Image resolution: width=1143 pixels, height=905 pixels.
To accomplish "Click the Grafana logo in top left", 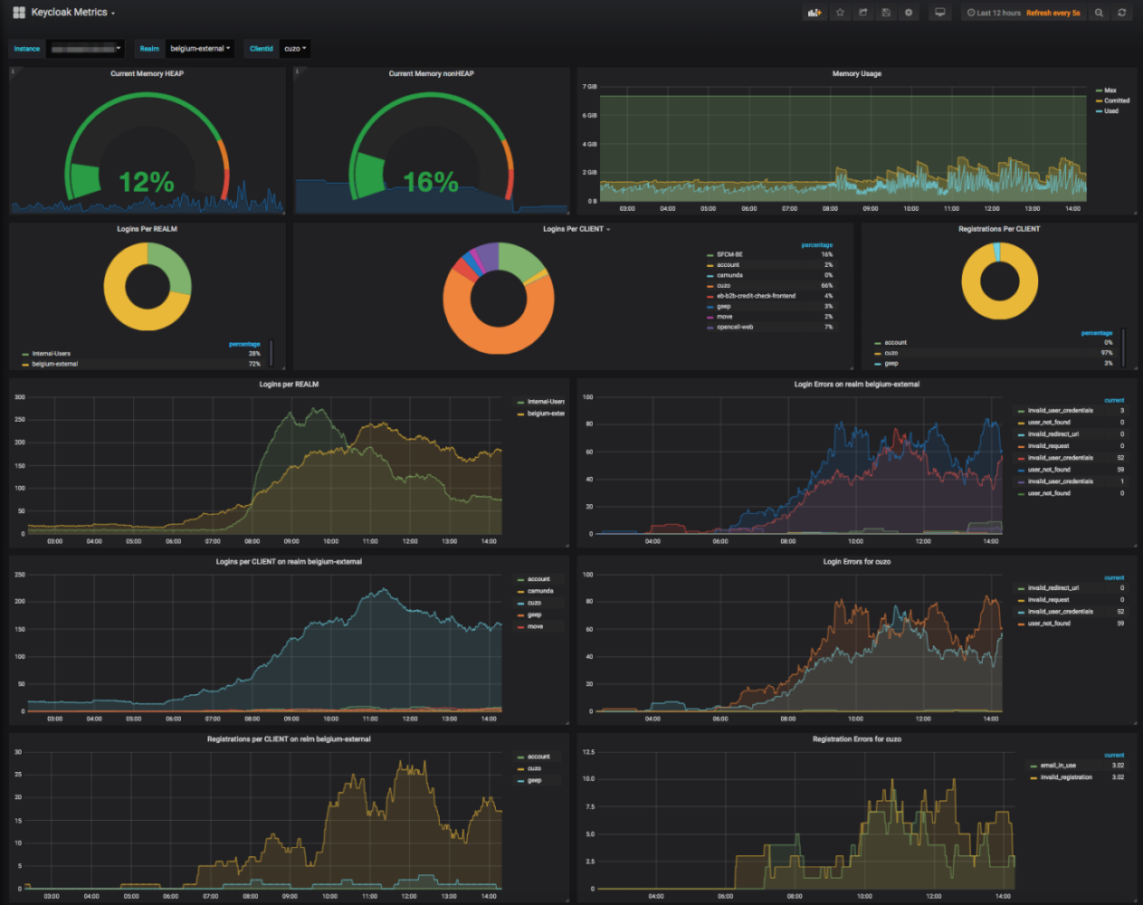I will coord(17,12).
